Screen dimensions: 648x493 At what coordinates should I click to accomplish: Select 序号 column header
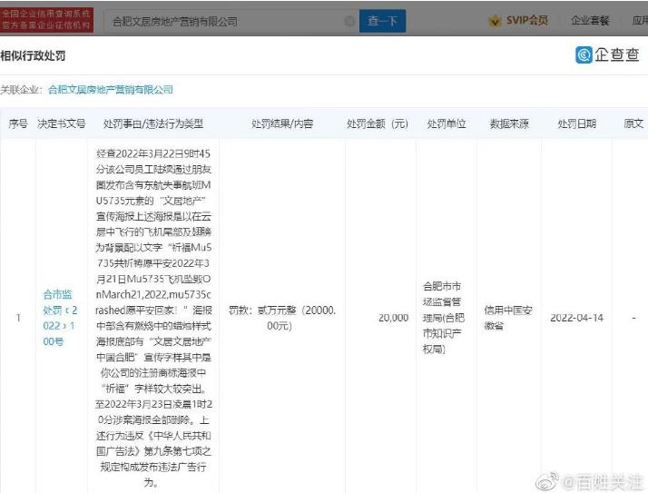(18, 123)
